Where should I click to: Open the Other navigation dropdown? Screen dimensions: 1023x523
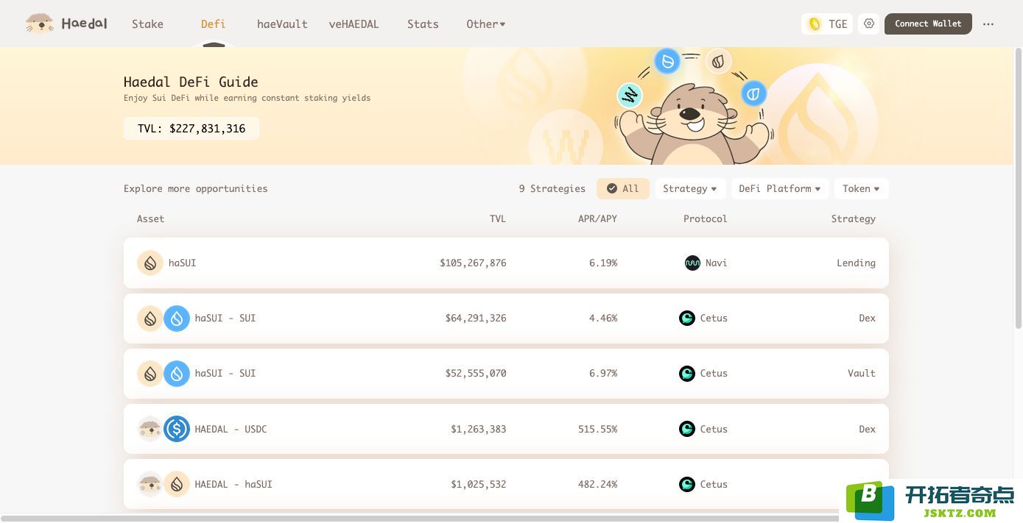486,24
